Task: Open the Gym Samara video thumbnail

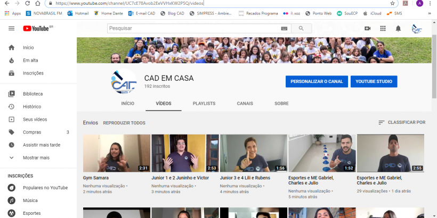Action: click(x=116, y=153)
